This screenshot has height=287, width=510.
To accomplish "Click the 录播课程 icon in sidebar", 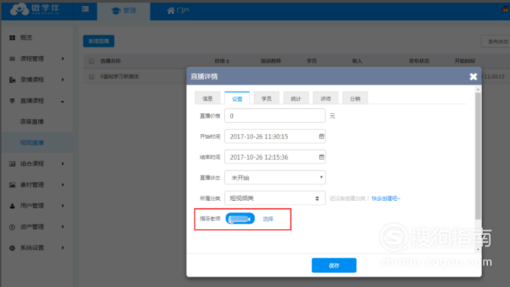I will coord(13,79).
